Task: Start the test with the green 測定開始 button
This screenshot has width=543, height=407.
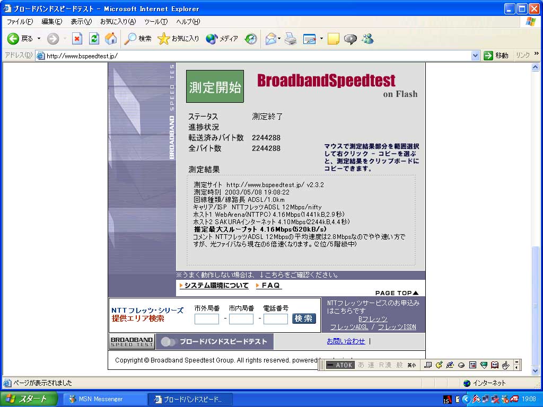Action: point(215,86)
